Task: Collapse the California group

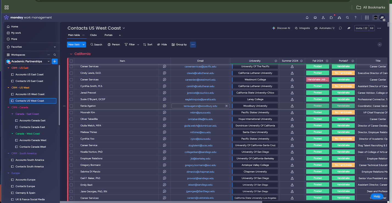Action: pos(71,54)
